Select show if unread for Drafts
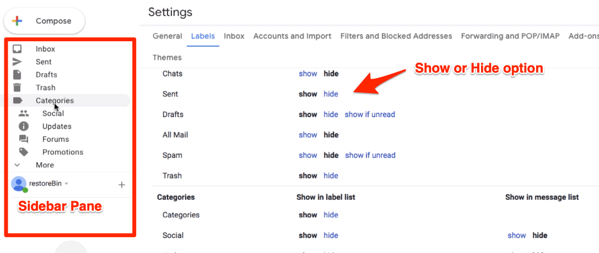 370,114
